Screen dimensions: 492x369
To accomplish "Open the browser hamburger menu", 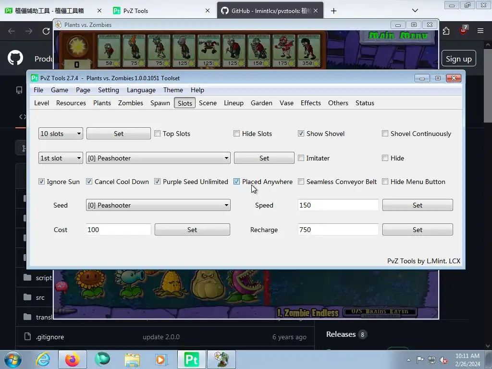I will click(x=480, y=31).
